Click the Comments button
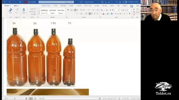The image size is (179, 100). pyautogui.click(x=8, y=6)
